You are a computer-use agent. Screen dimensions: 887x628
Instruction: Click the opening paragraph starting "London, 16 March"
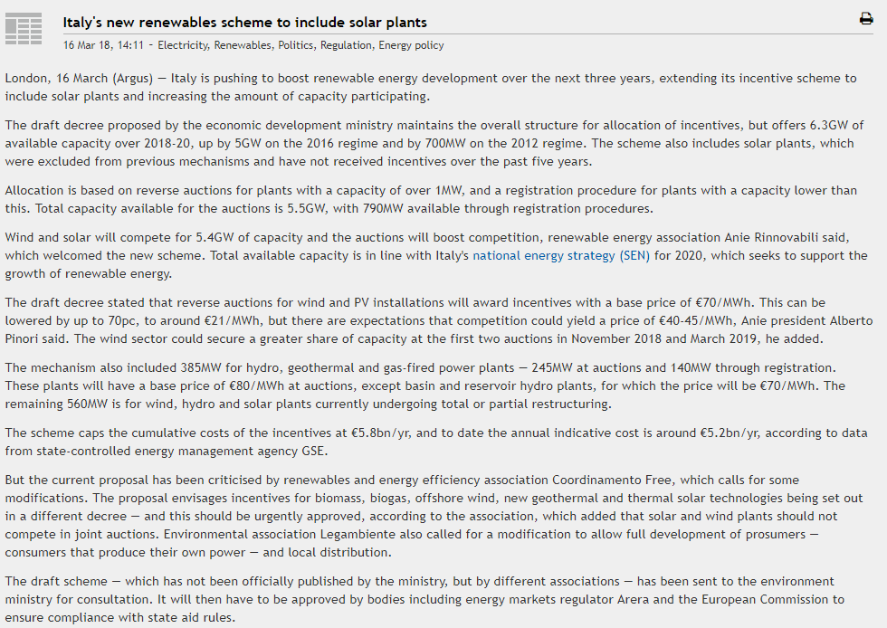pos(430,88)
